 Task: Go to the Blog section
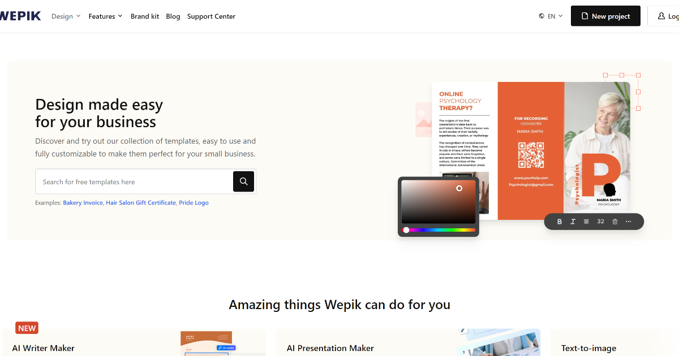point(173,16)
